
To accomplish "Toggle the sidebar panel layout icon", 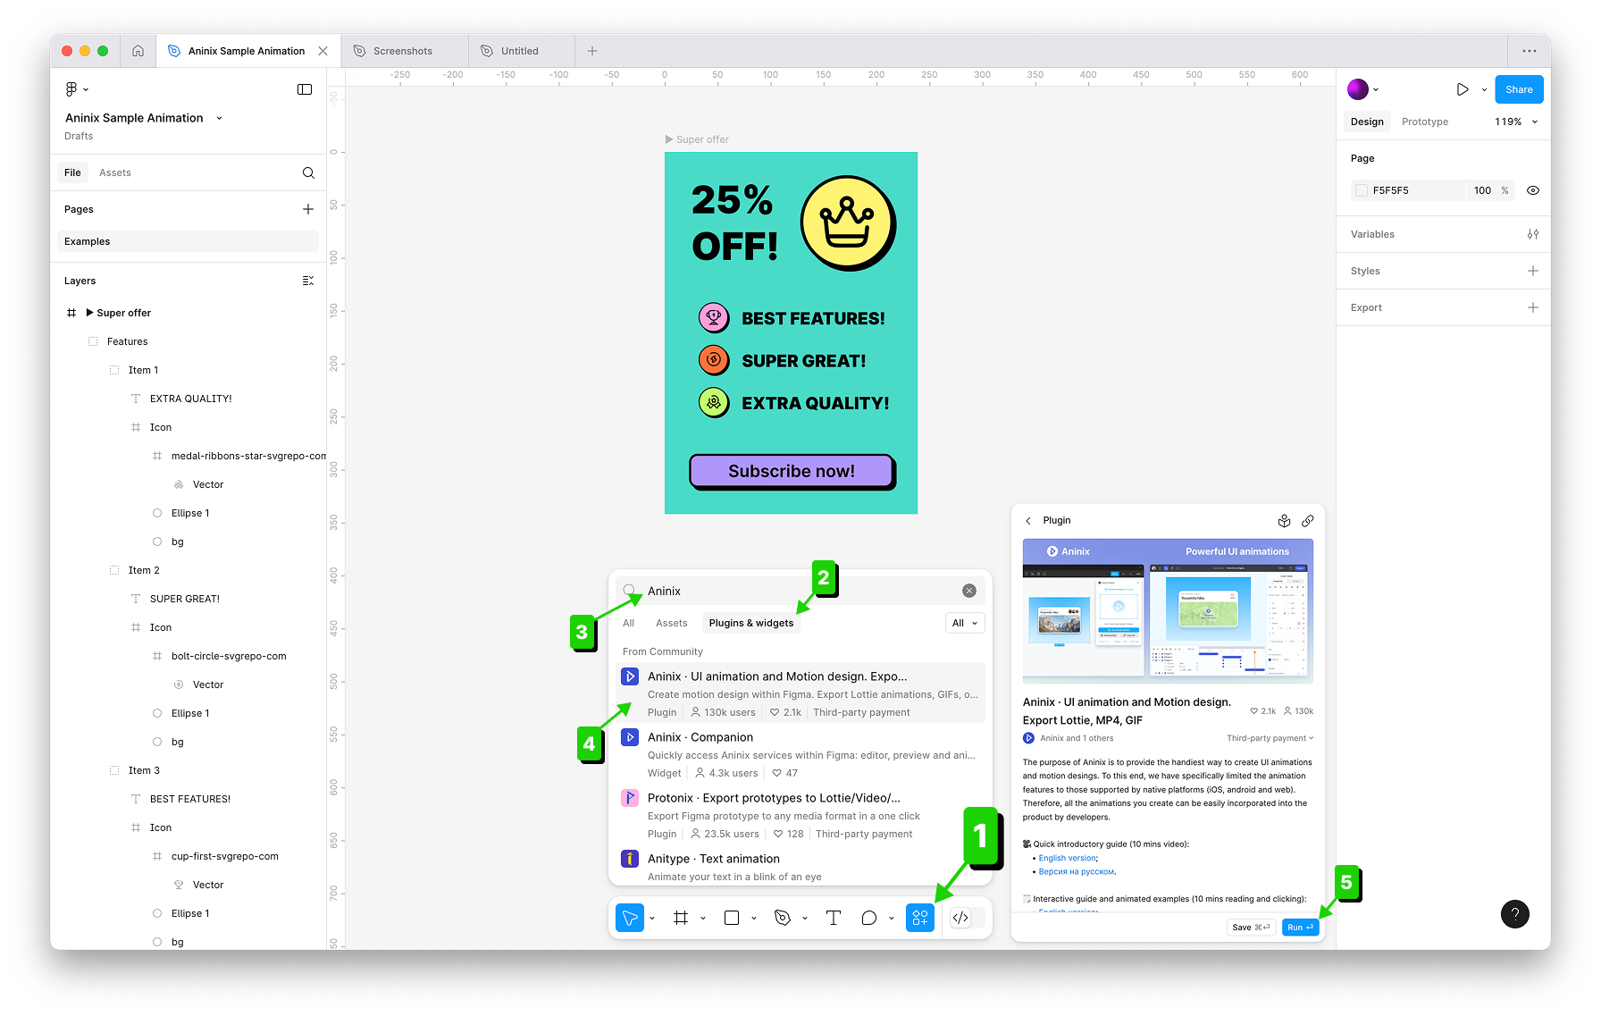I will click(x=305, y=89).
